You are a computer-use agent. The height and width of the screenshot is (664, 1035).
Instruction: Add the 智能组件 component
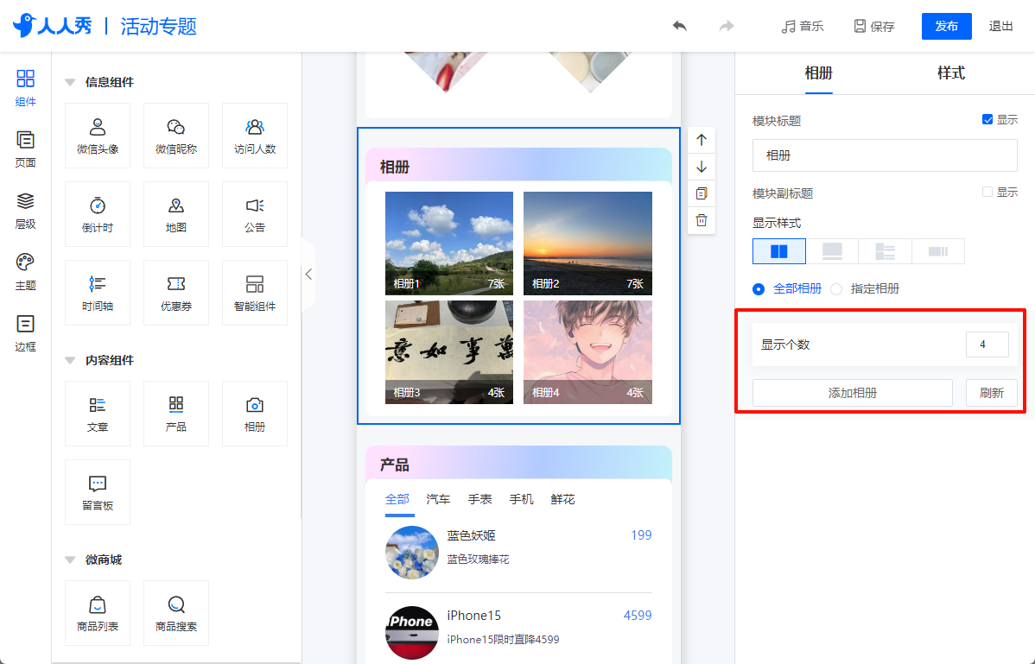255,292
